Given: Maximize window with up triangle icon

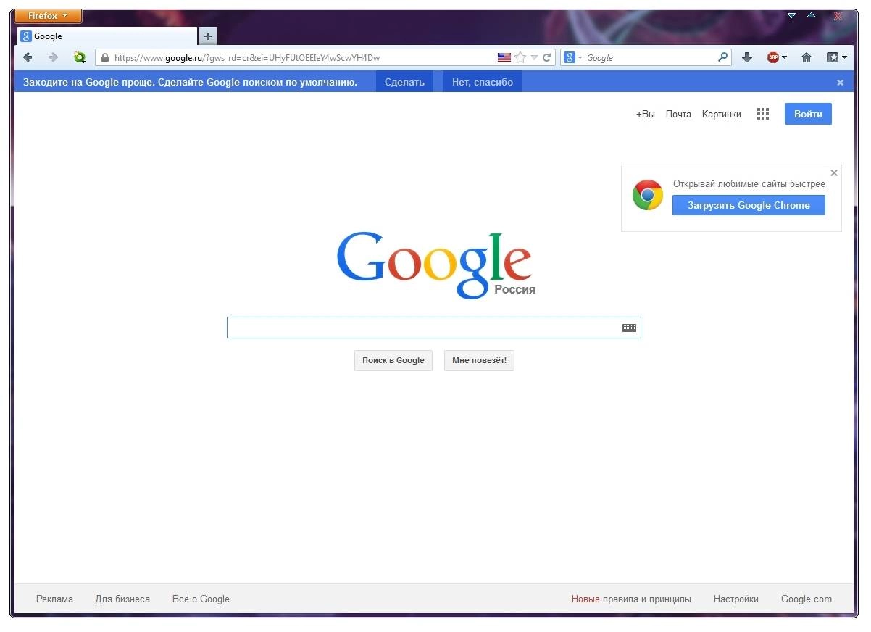Looking at the screenshot, I should coord(811,15).
